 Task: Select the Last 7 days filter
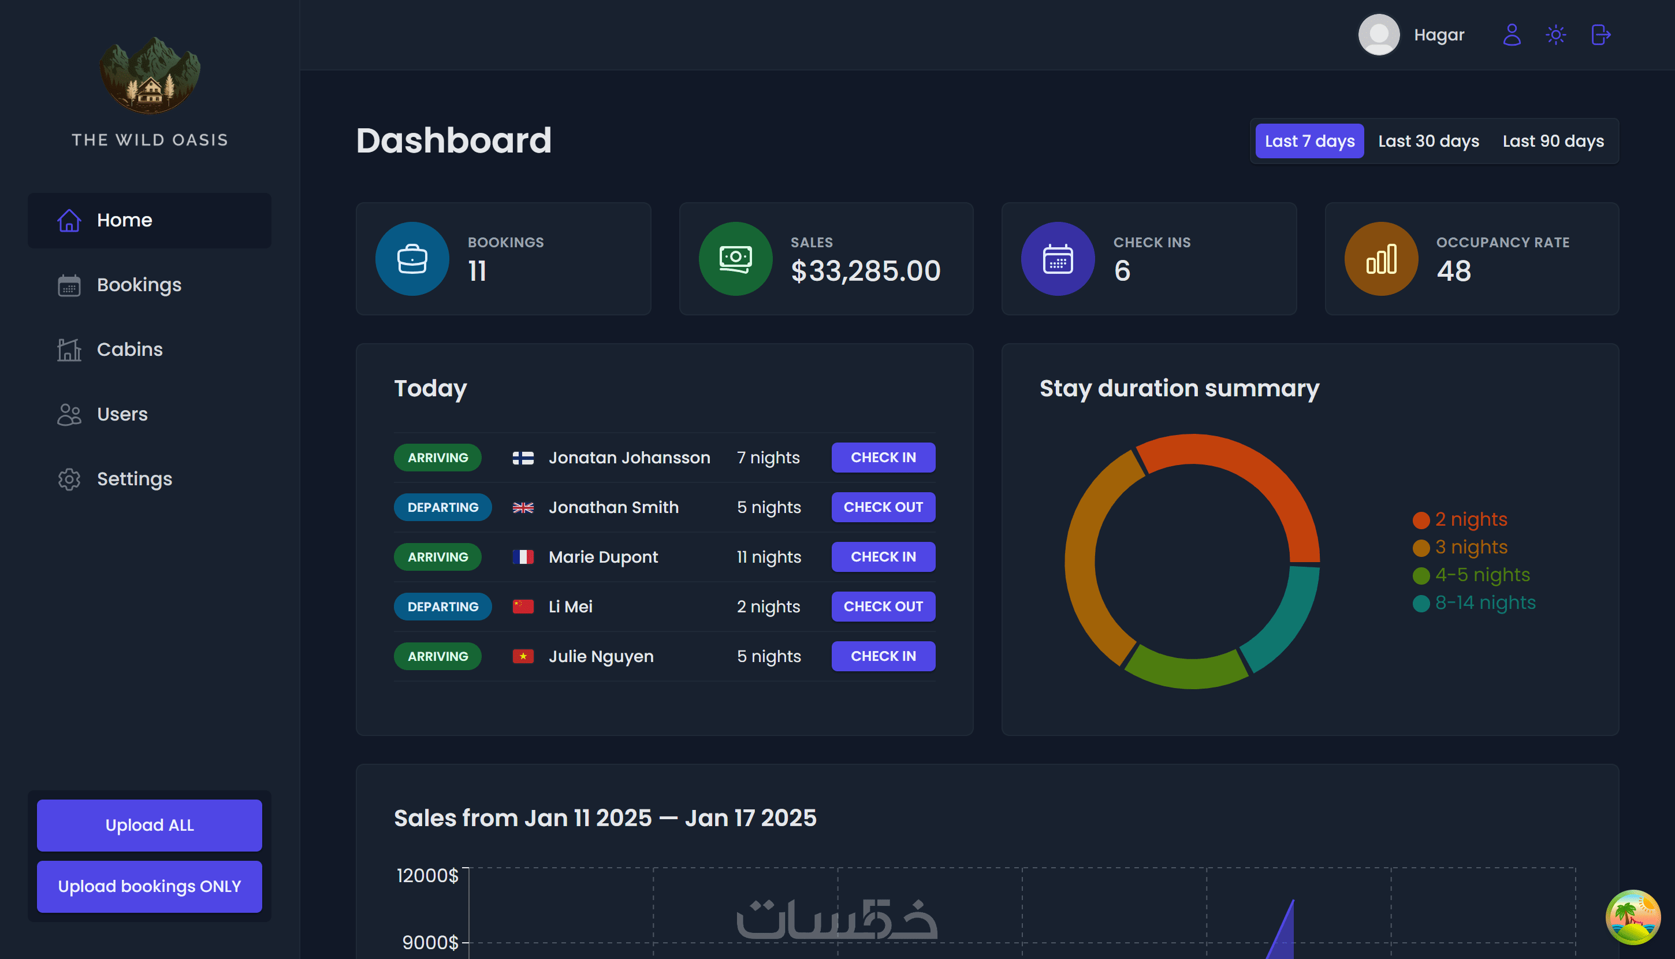click(x=1309, y=141)
